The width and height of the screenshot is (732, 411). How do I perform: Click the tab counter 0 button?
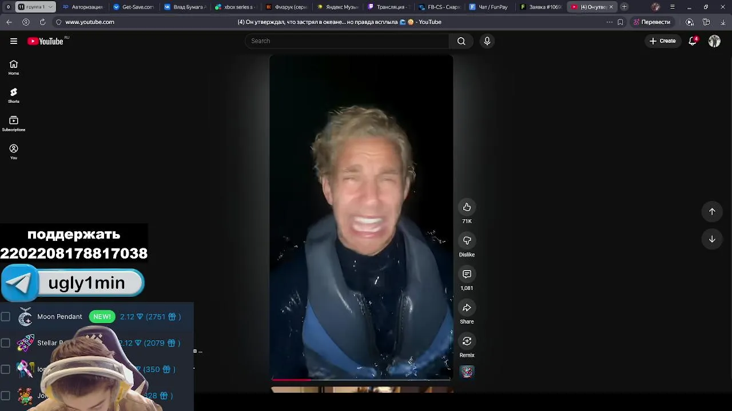8,7
